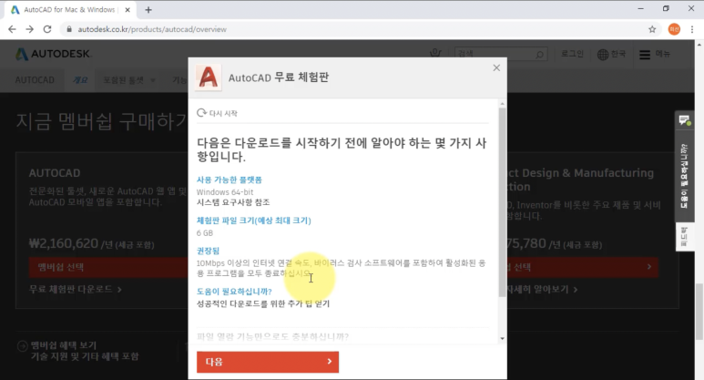The image size is (704, 380).
Task: Close the AutoCAD free trial dialog
Action: click(x=496, y=67)
